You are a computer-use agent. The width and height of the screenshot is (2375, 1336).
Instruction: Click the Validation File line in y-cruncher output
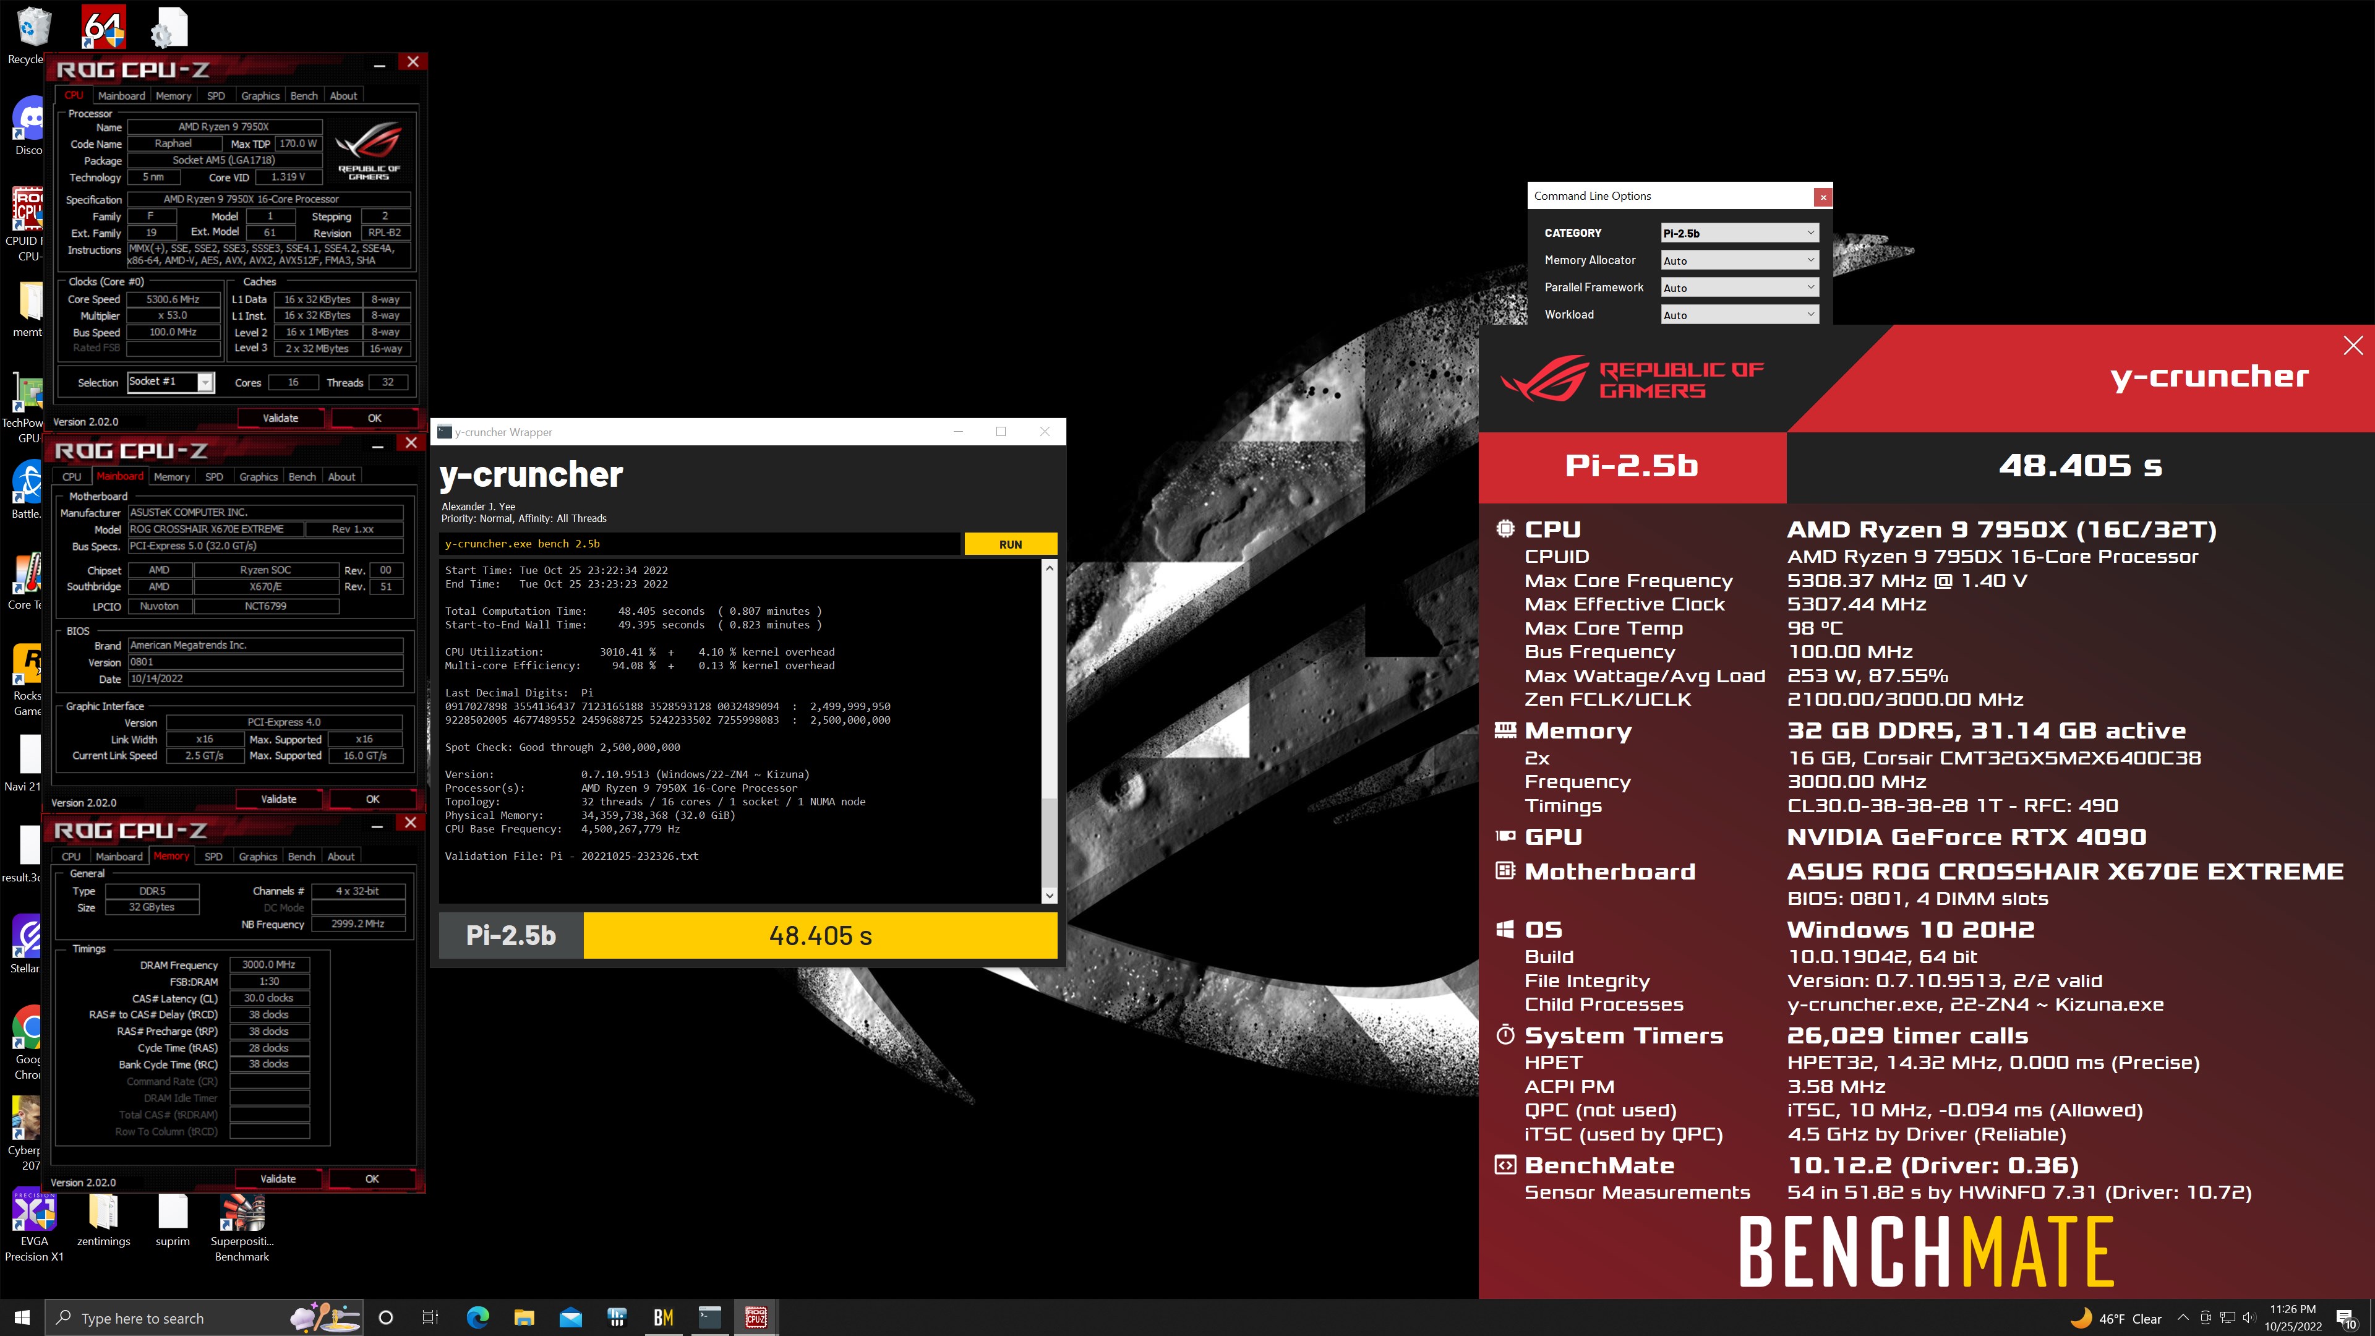tap(571, 857)
